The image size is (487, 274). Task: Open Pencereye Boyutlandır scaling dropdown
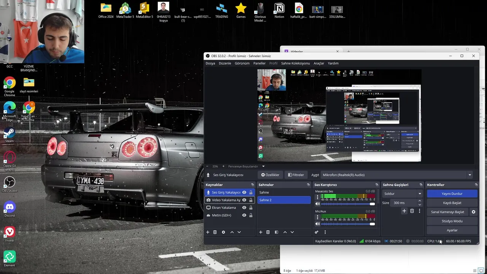(x=263, y=166)
